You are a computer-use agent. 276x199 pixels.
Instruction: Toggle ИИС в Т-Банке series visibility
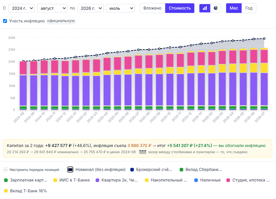coord(71,180)
